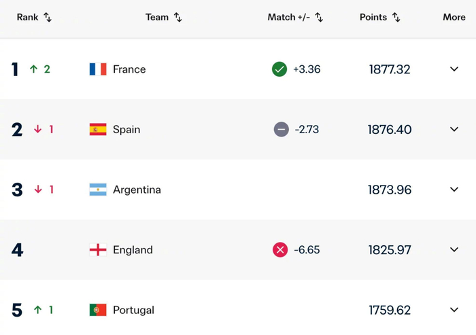Click France's 1877.32 points value
The width and height of the screenshot is (476, 335).
[390, 69]
